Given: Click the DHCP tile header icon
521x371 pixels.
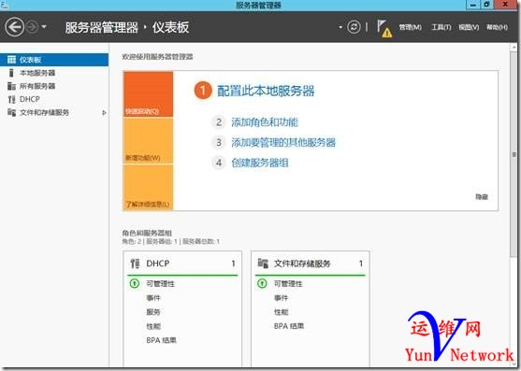Looking at the screenshot, I should (135, 264).
